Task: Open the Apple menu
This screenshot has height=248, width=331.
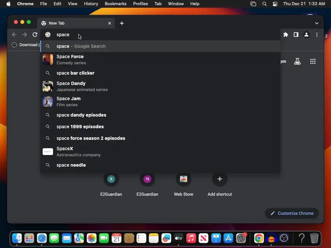Action: (8, 4)
